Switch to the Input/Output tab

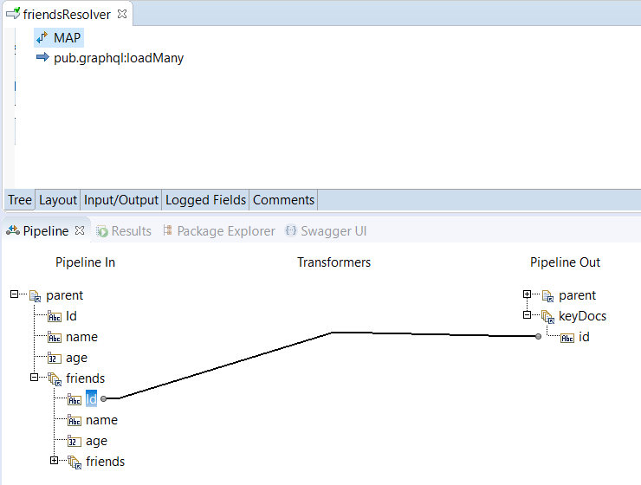coord(121,200)
